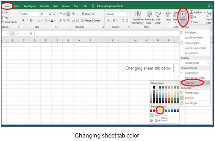This screenshot has height=141, width=215.
Task: Open the Page Layout tab
Action: coord(30,6)
